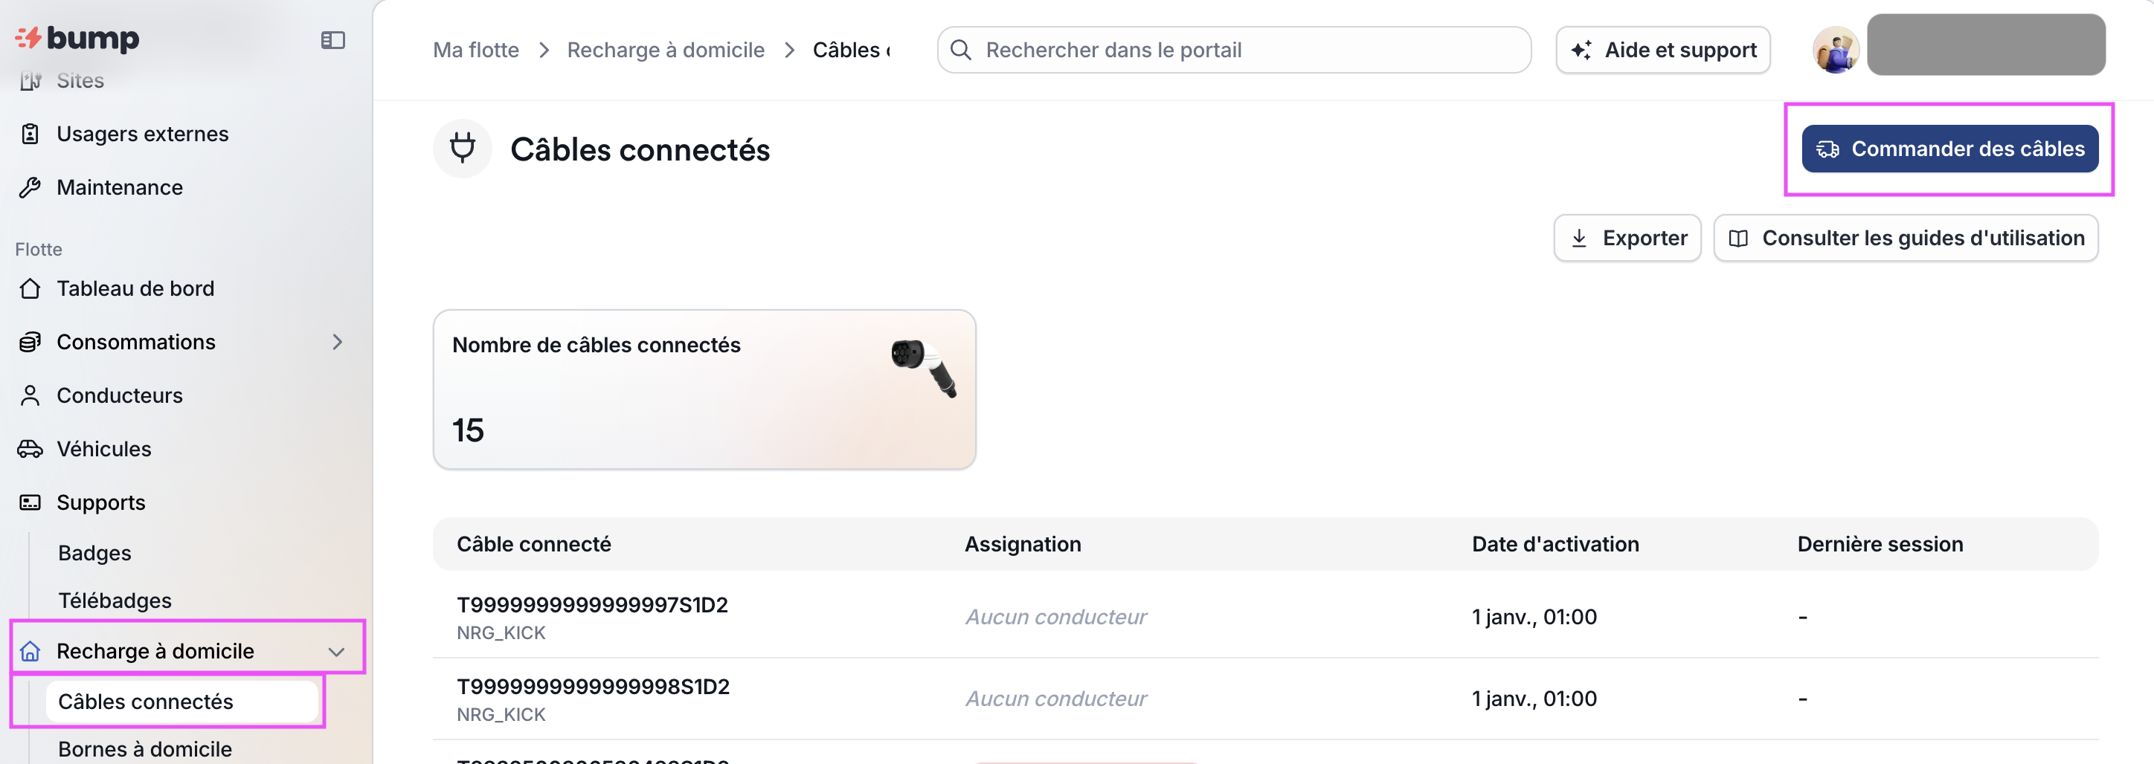
Task: Open Aide et support
Action: coord(1662,50)
